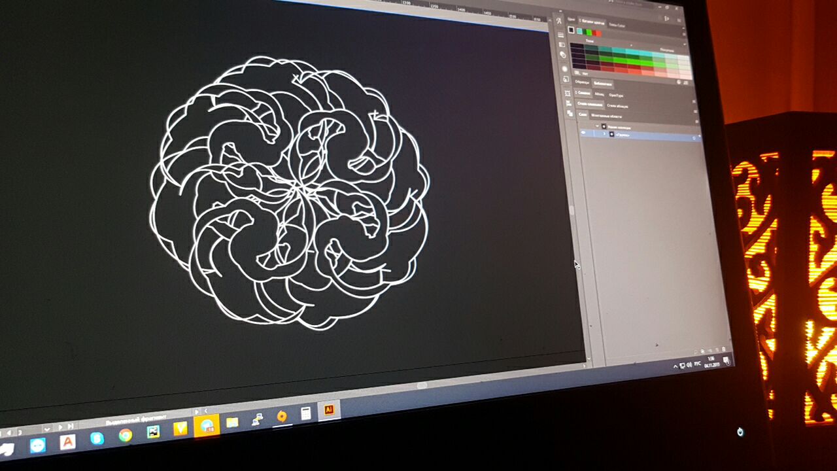Screen dimensions: 837x471
Task: Open the Glyphs panel icon in dock strip
Action: pyautogui.click(x=558, y=20)
